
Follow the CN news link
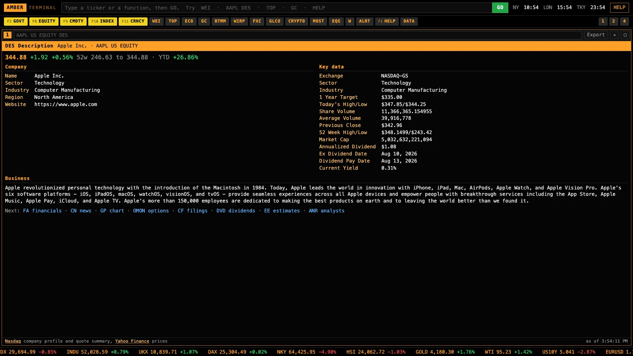(x=81, y=211)
